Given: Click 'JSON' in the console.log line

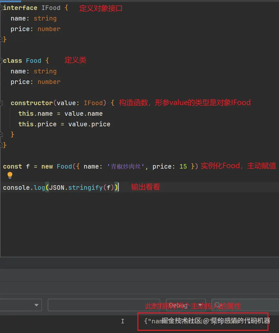Looking at the screenshot, I should [x=57, y=187].
